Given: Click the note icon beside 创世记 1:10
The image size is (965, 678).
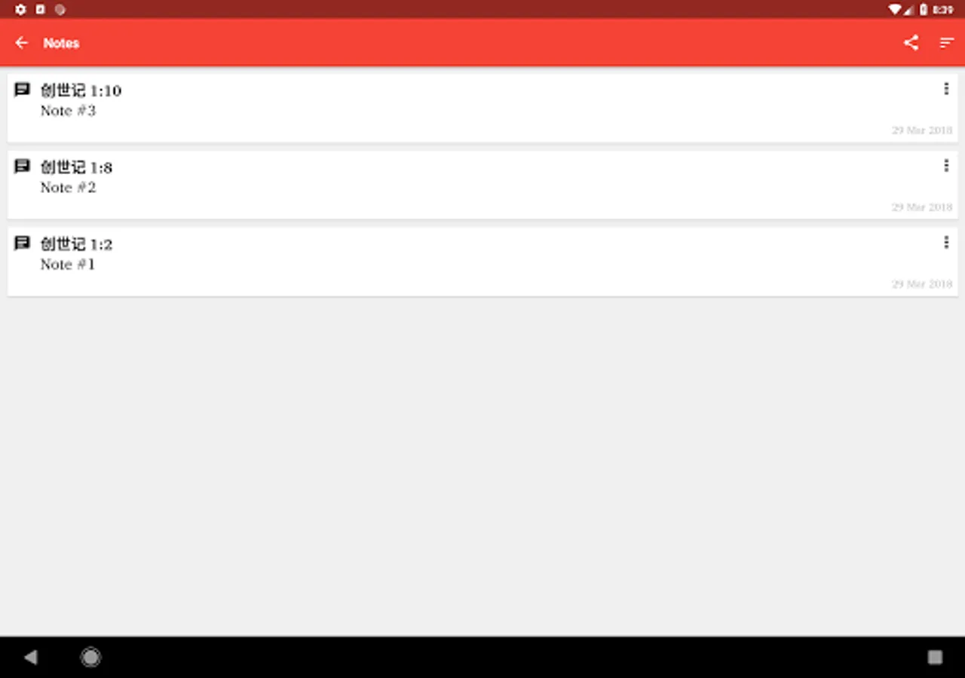Looking at the screenshot, I should [x=23, y=90].
